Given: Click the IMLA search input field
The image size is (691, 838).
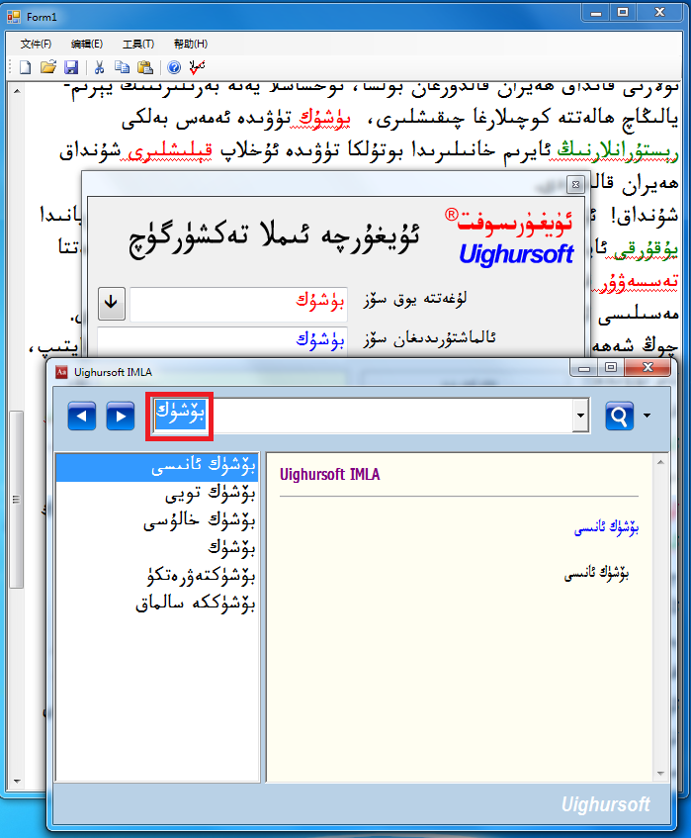Looking at the screenshot, I should [x=369, y=416].
